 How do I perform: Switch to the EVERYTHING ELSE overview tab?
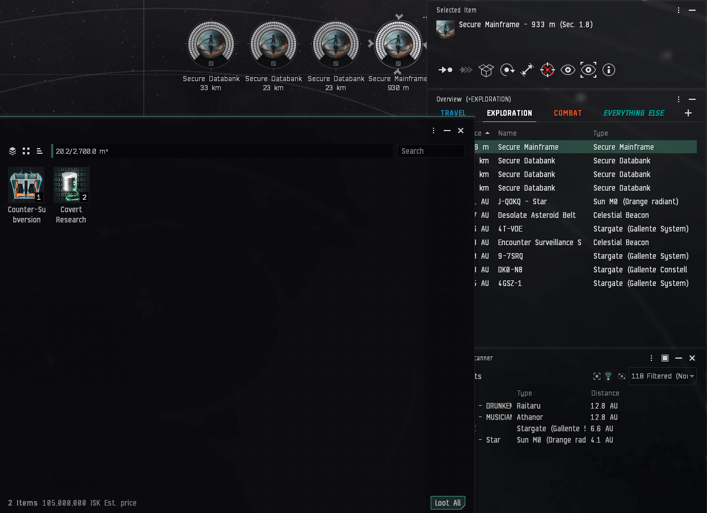coord(634,113)
